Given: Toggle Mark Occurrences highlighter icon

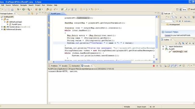Looking at the screenshot, I should 66,9.
